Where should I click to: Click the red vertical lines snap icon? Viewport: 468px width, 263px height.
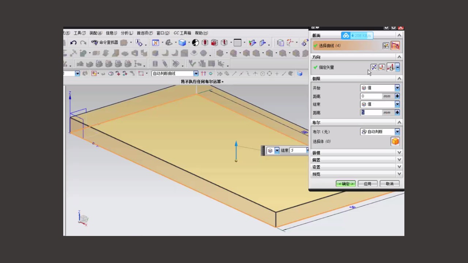(204, 73)
